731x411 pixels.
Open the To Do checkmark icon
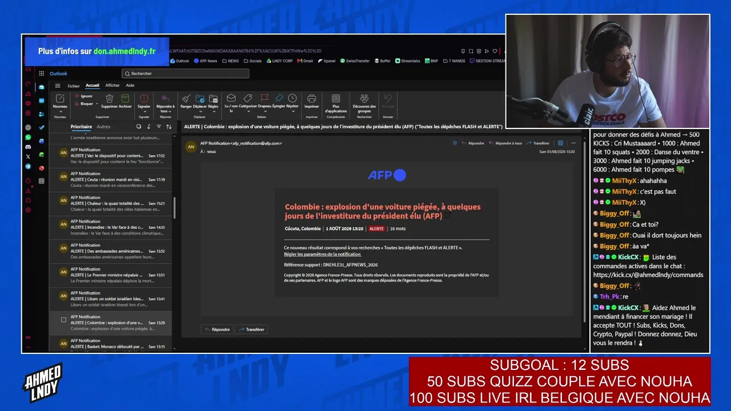tap(42, 127)
